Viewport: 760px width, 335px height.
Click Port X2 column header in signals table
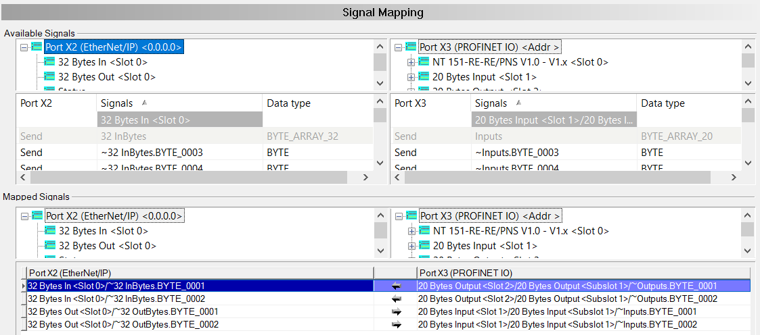coord(57,103)
